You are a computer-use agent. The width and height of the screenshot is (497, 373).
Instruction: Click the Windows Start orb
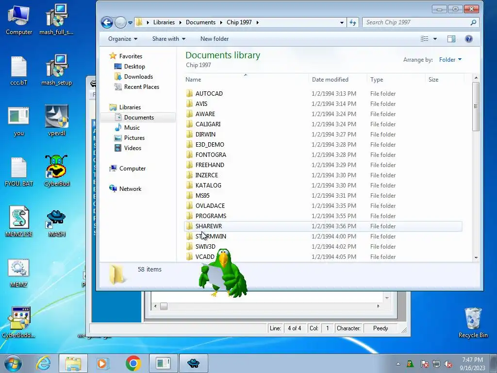(x=13, y=363)
